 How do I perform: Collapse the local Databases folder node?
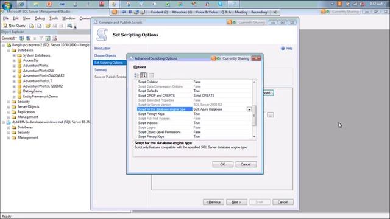pyautogui.click(x=9, y=50)
